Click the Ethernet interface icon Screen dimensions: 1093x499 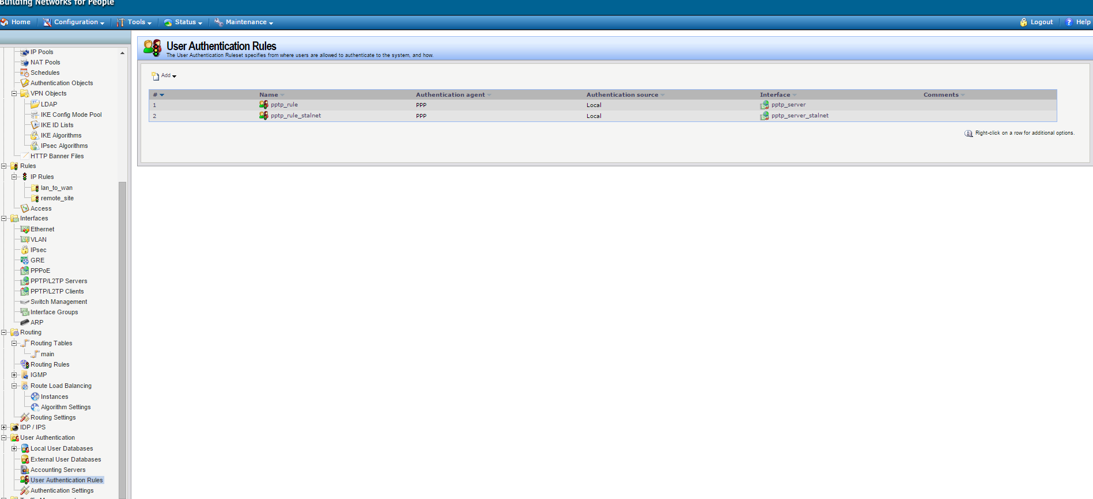(x=25, y=229)
